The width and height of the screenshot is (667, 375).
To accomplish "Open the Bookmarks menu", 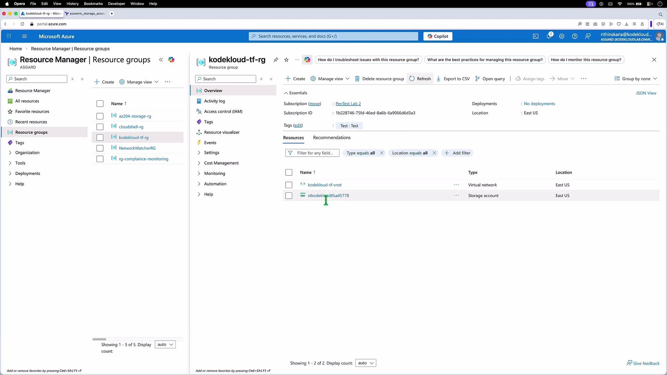I will pyautogui.click(x=93, y=3).
